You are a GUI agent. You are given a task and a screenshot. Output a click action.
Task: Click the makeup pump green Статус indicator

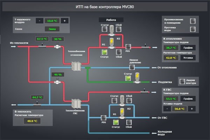tap(128, 78)
